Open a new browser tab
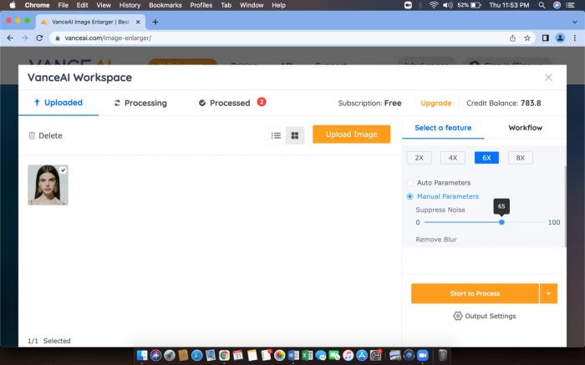Screen dimensions: 585x365 (155, 22)
